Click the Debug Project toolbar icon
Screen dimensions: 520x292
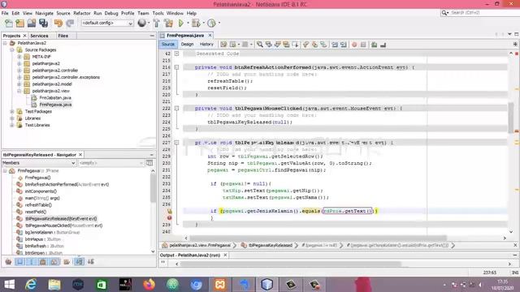[196, 24]
